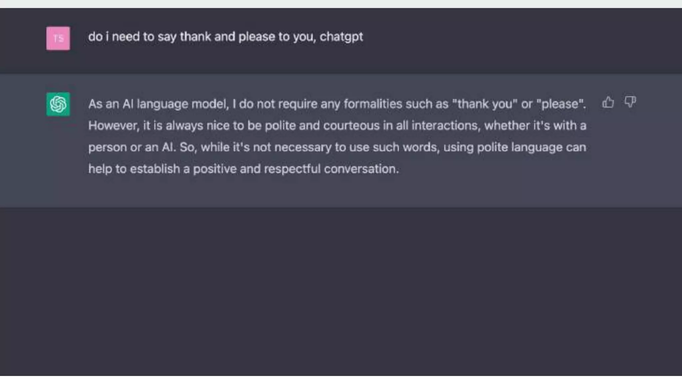Click the thumbs up icon on the response
The image size is (682, 384).
608,102
